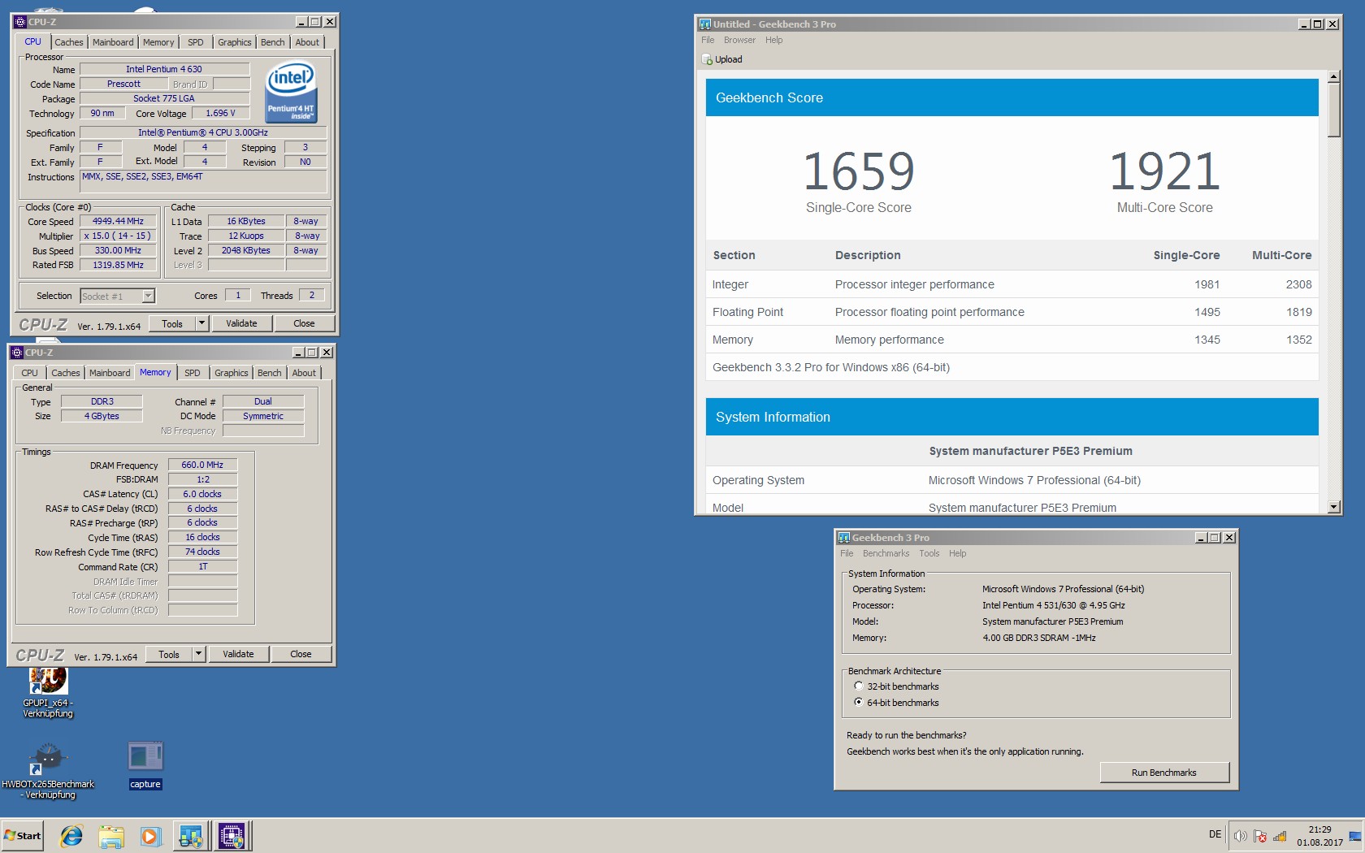Open the Socket #1 selection dropdown
The width and height of the screenshot is (1365, 853).
[x=148, y=296]
